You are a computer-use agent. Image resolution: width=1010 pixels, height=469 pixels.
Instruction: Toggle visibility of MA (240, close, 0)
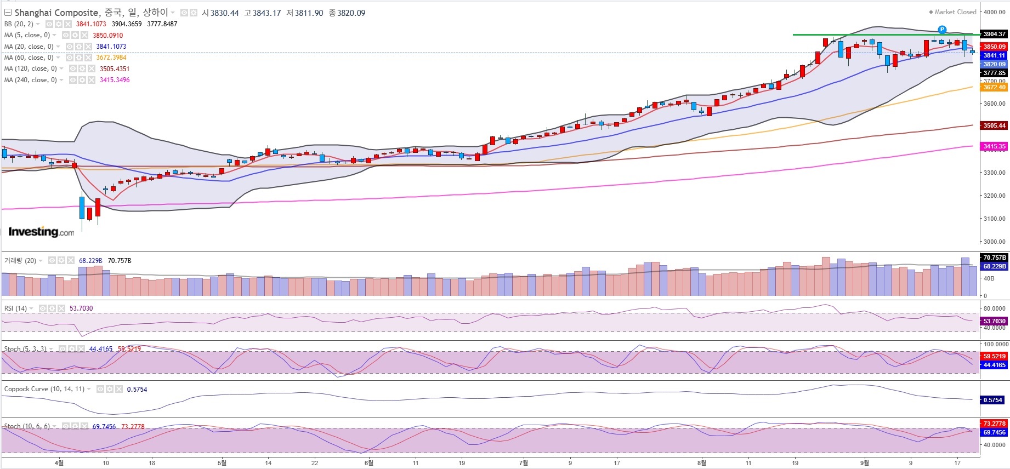[72, 80]
